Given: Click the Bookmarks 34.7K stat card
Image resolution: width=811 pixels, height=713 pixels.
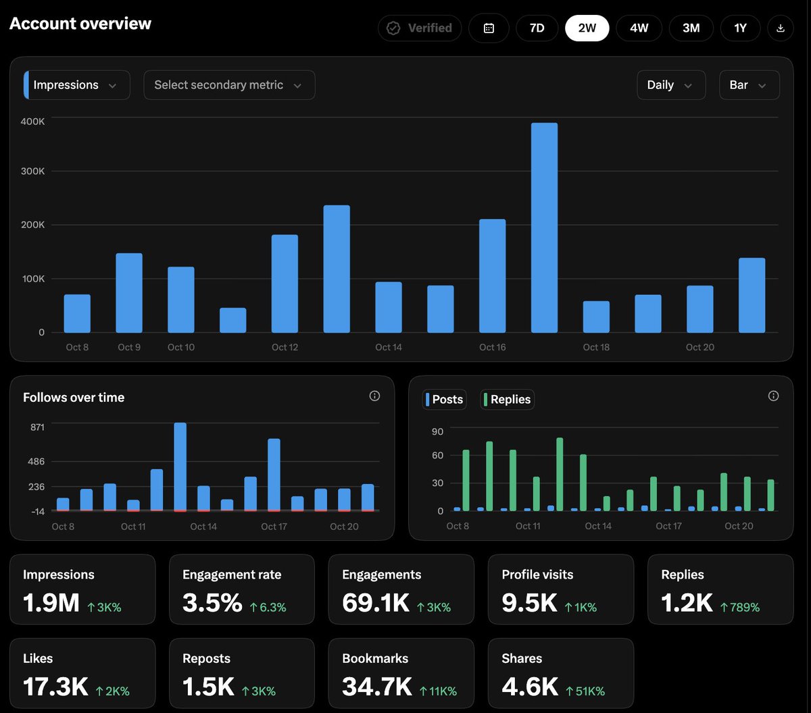Looking at the screenshot, I should 401,673.
